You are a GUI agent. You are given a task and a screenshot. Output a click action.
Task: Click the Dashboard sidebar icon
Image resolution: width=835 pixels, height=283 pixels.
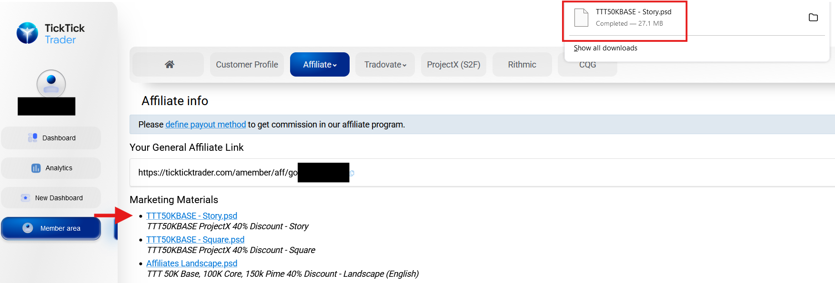pos(32,138)
